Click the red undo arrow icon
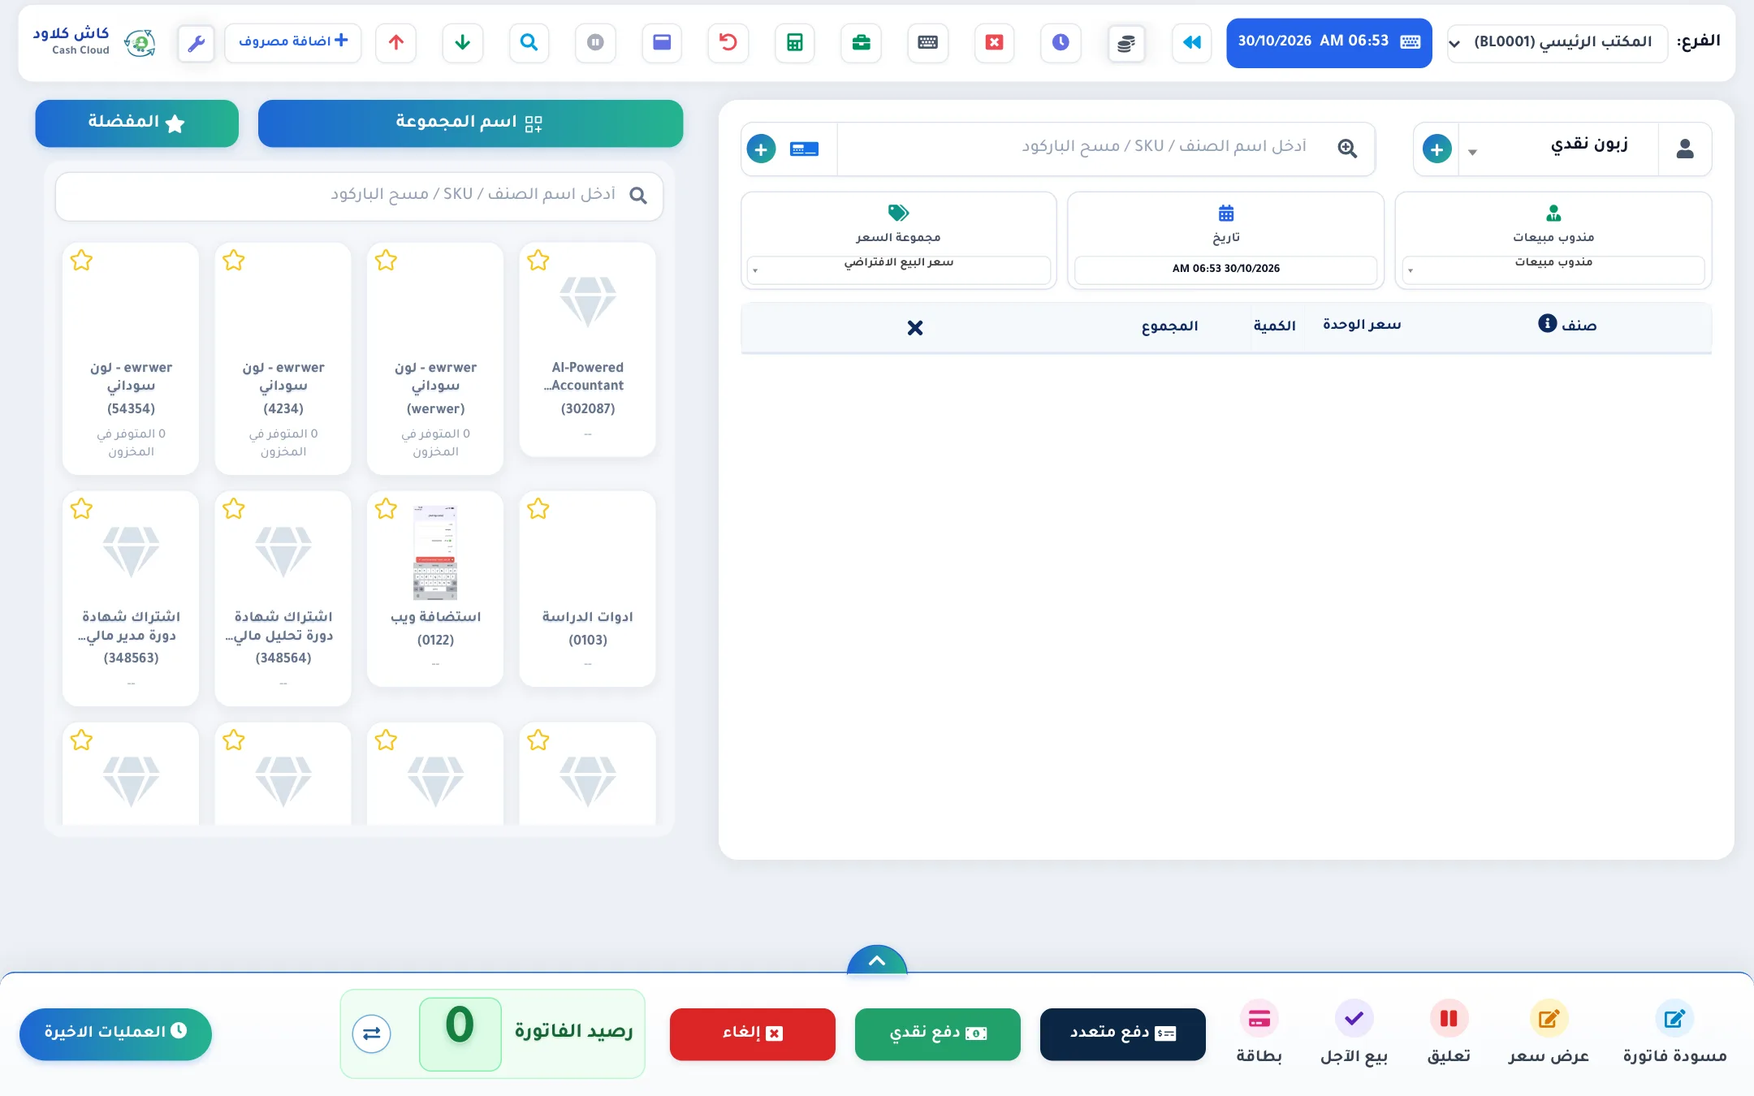1754x1096 pixels. click(728, 42)
